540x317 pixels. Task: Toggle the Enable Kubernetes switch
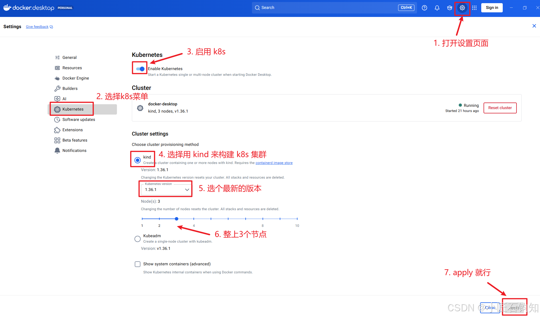click(140, 69)
